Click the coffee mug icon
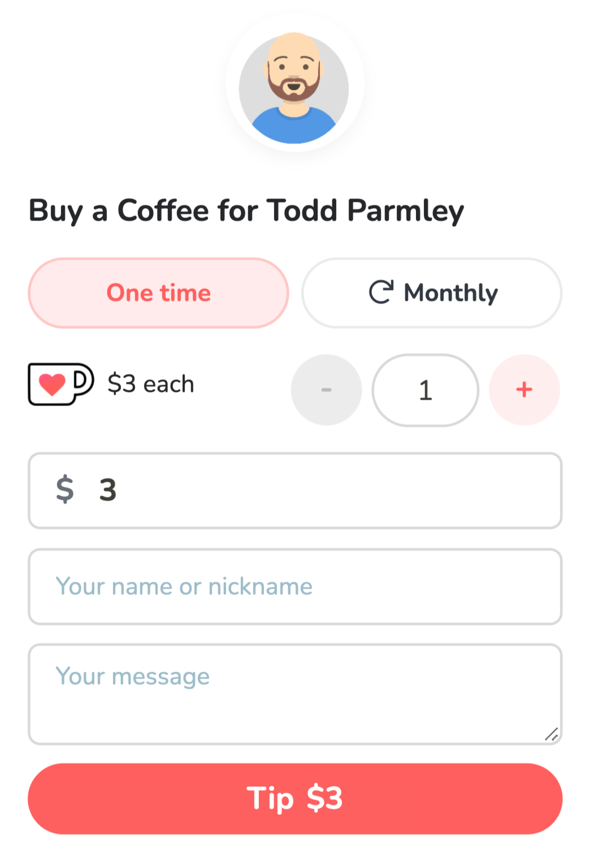This screenshot has width=589, height=865. [61, 384]
